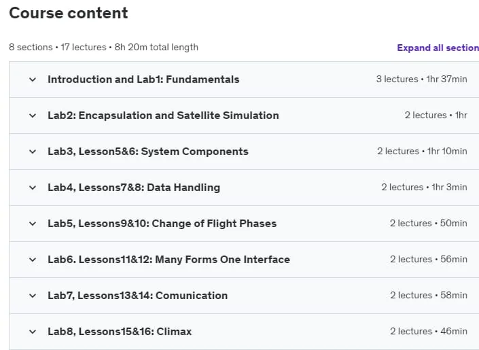479x350 pixels.
Task: Click the 2 lectures 46min label
Action: [x=429, y=332]
